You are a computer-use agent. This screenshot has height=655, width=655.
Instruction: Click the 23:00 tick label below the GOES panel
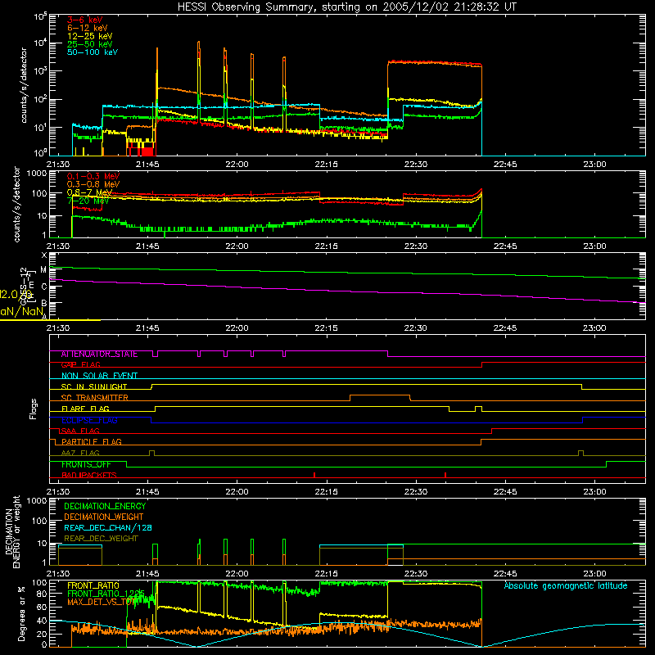tap(594, 328)
